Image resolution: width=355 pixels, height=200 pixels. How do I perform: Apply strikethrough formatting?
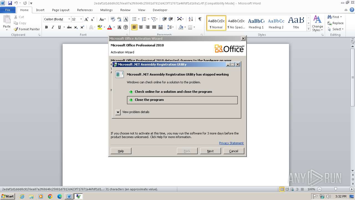69,27
